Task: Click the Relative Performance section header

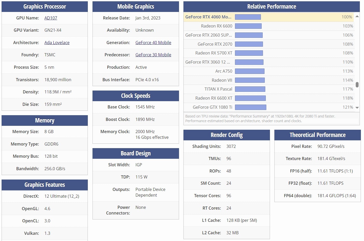Action: tap(272, 6)
